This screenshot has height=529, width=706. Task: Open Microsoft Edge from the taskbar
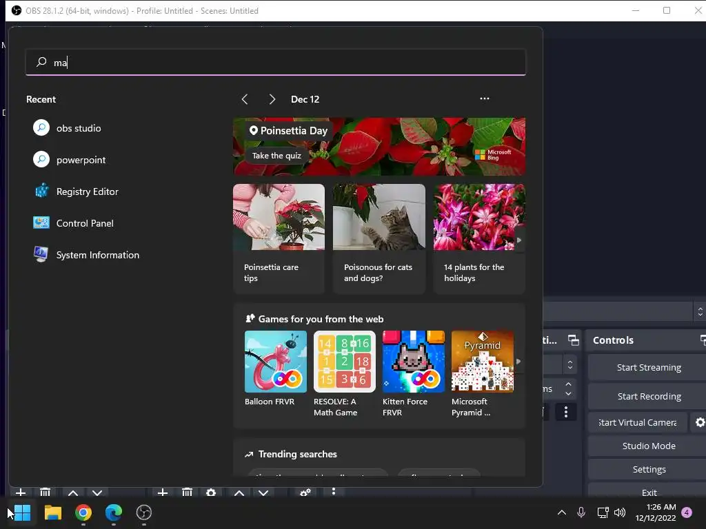click(114, 512)
